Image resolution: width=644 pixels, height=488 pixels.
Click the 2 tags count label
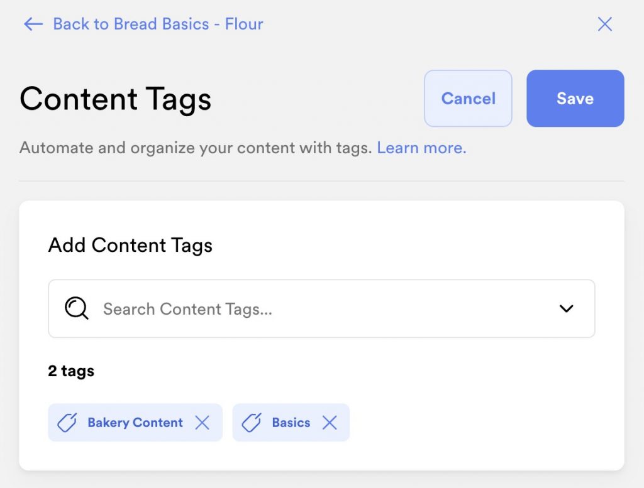coord(71,371)
